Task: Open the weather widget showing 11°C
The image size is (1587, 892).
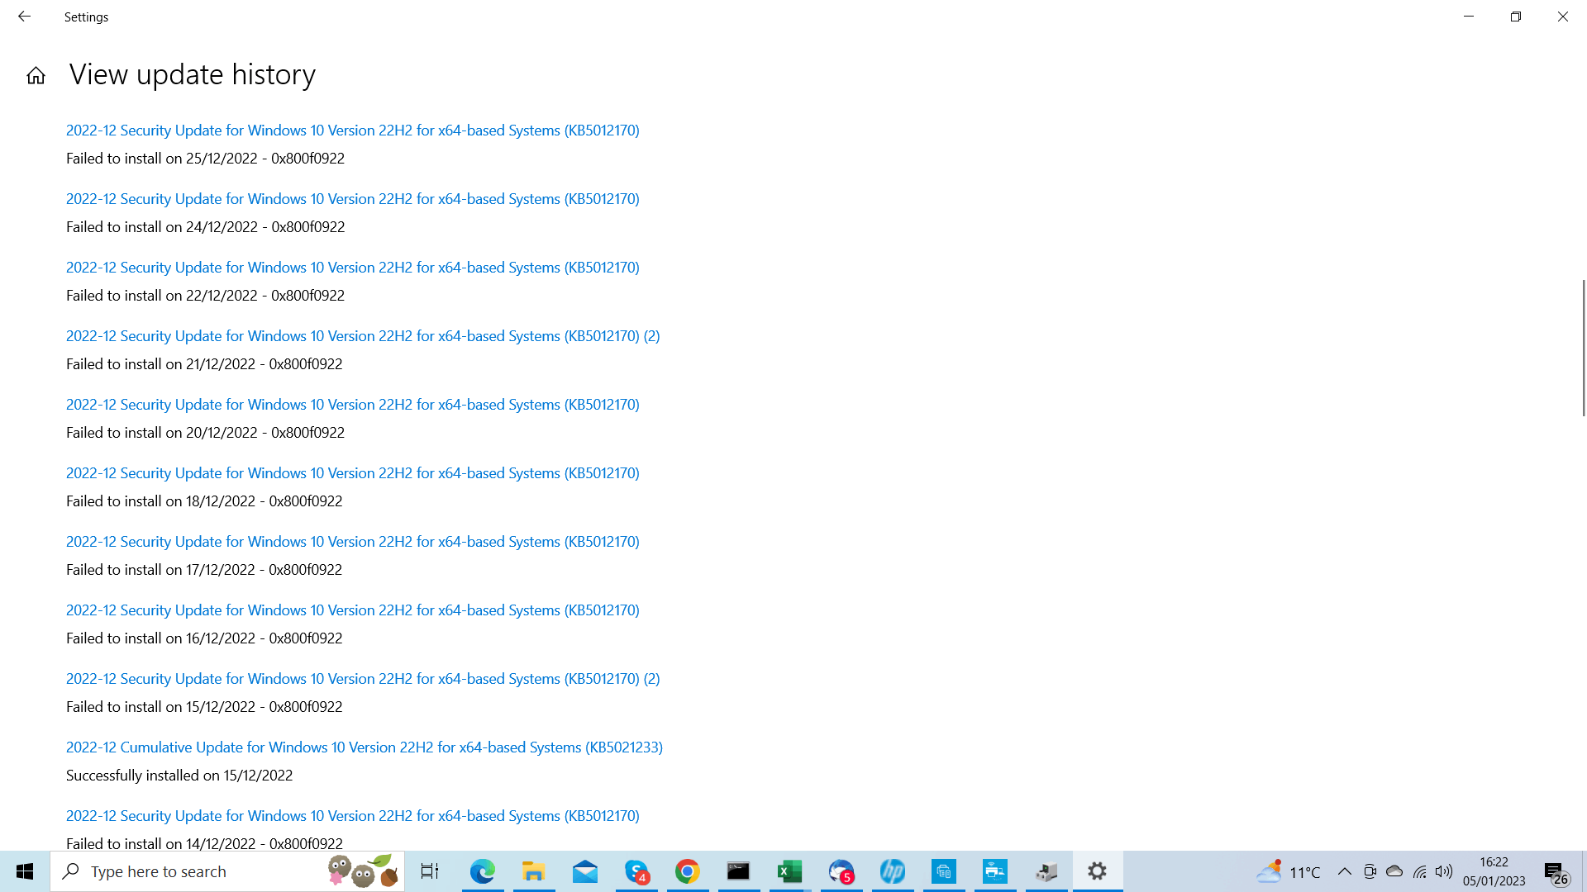Action: click(x=1288, y=871)
